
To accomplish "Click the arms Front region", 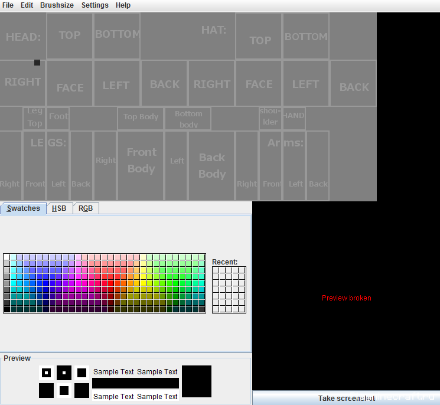I will 270,165.
